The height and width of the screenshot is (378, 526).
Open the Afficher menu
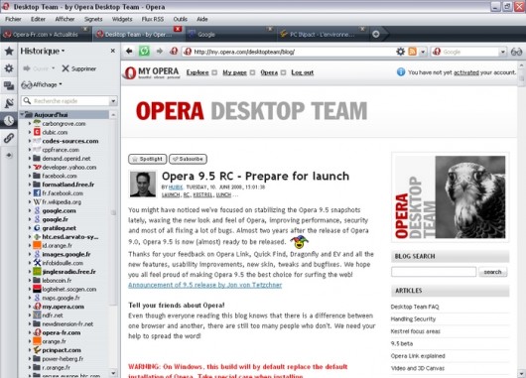65,19
